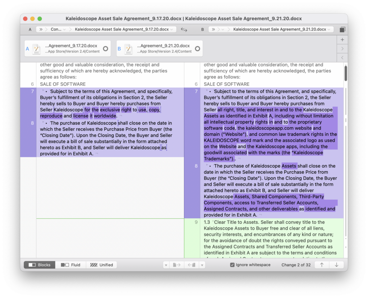Screen dimensions: 368x298
Task: Click line number 8 in right pane
Action: click(x=196, y=166)
